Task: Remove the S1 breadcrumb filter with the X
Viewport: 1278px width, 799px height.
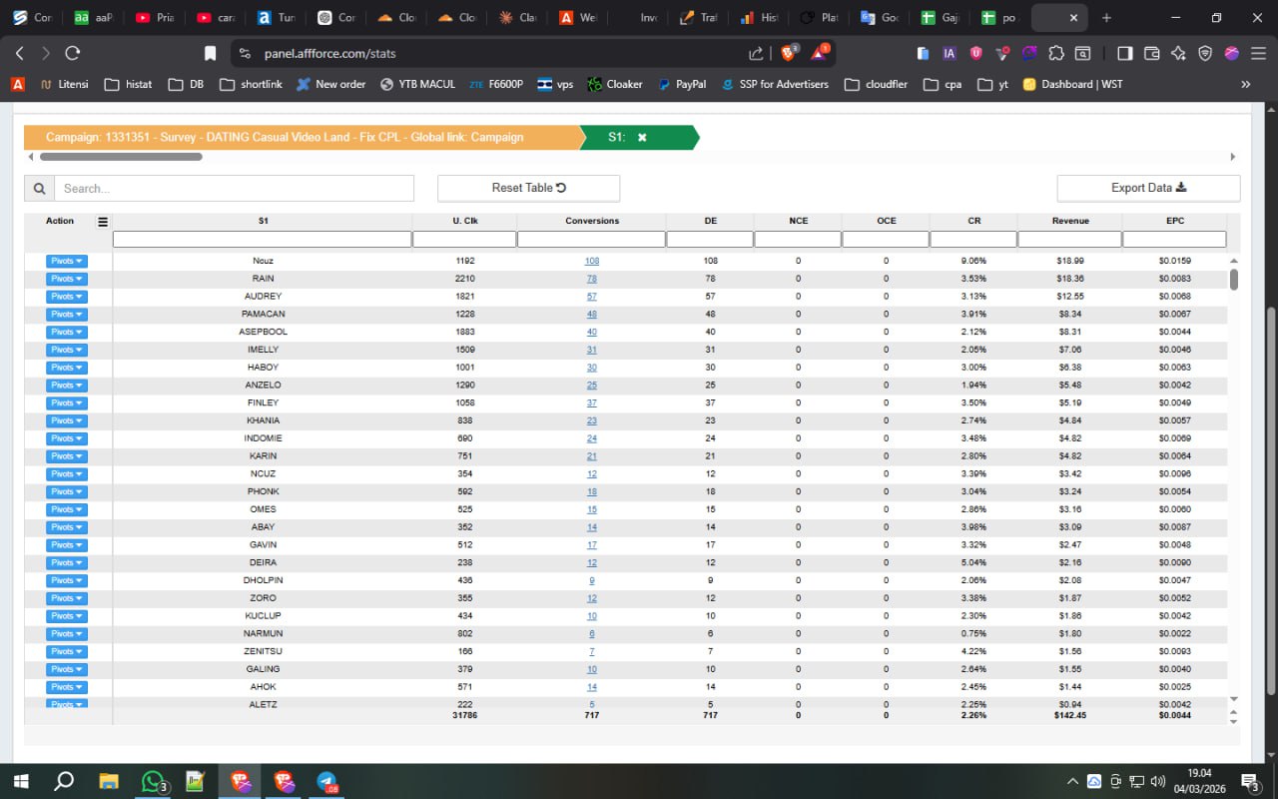Action: click(642, 138)
